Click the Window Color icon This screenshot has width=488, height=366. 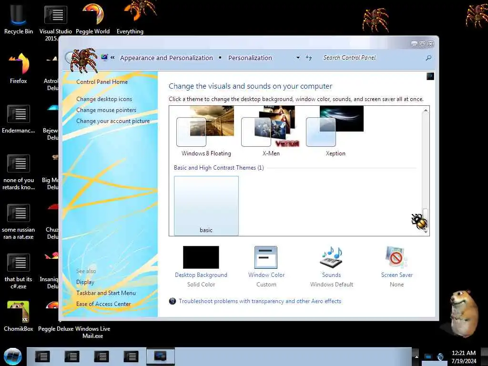pos(266,257)
